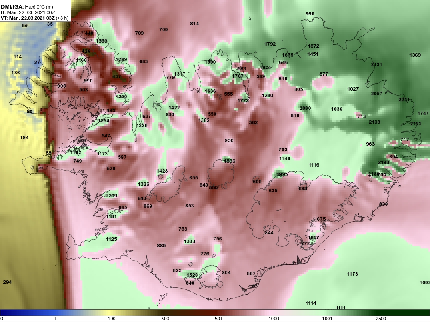Click the map value 1886
Image resolution: width=430 pixels, height=322 pixels.
click(230, 161)
